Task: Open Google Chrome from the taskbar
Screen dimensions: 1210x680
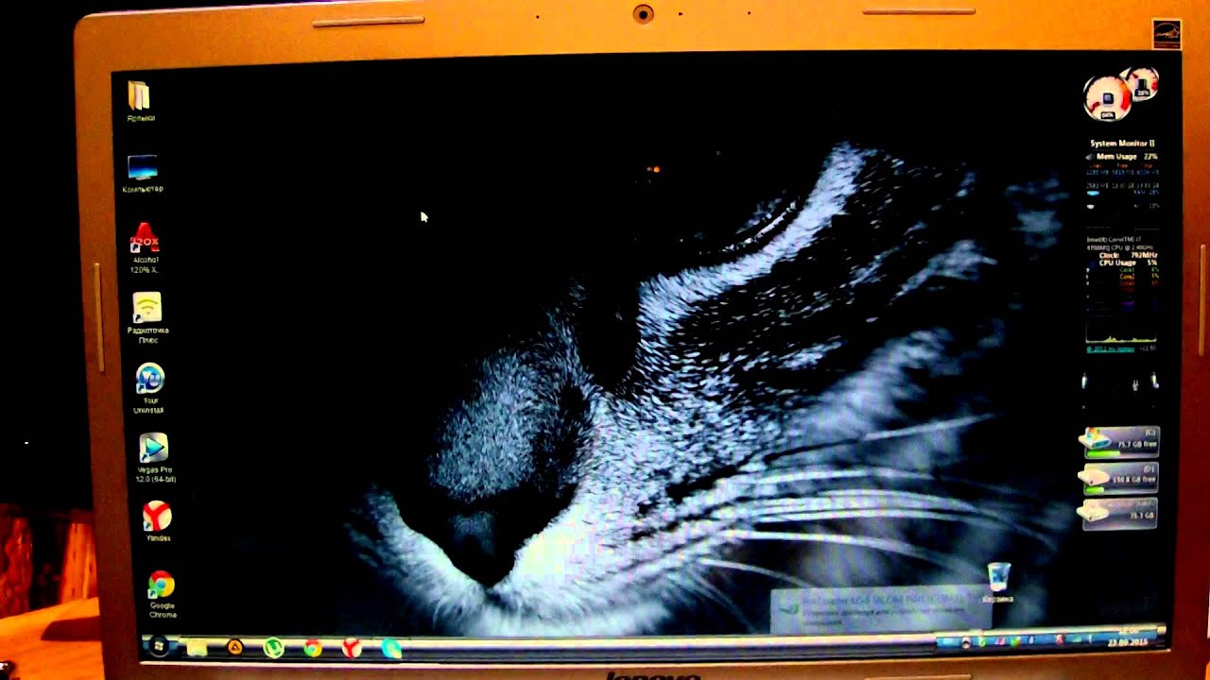Action: tap(313, 648)
